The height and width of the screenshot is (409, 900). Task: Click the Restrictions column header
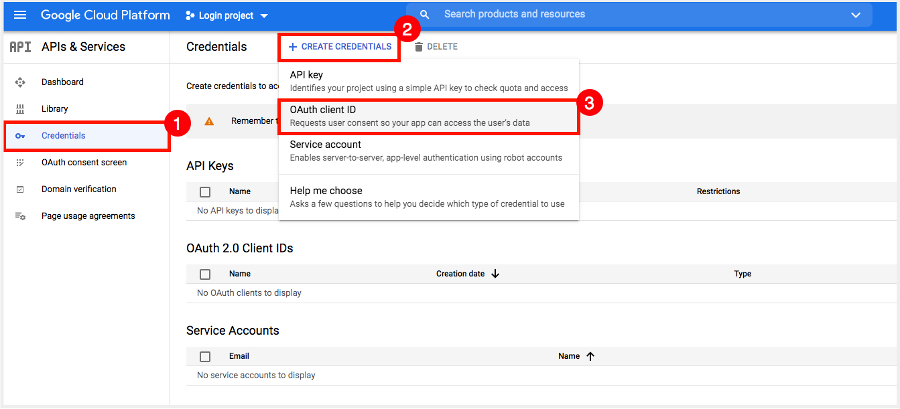pos(718,191)
